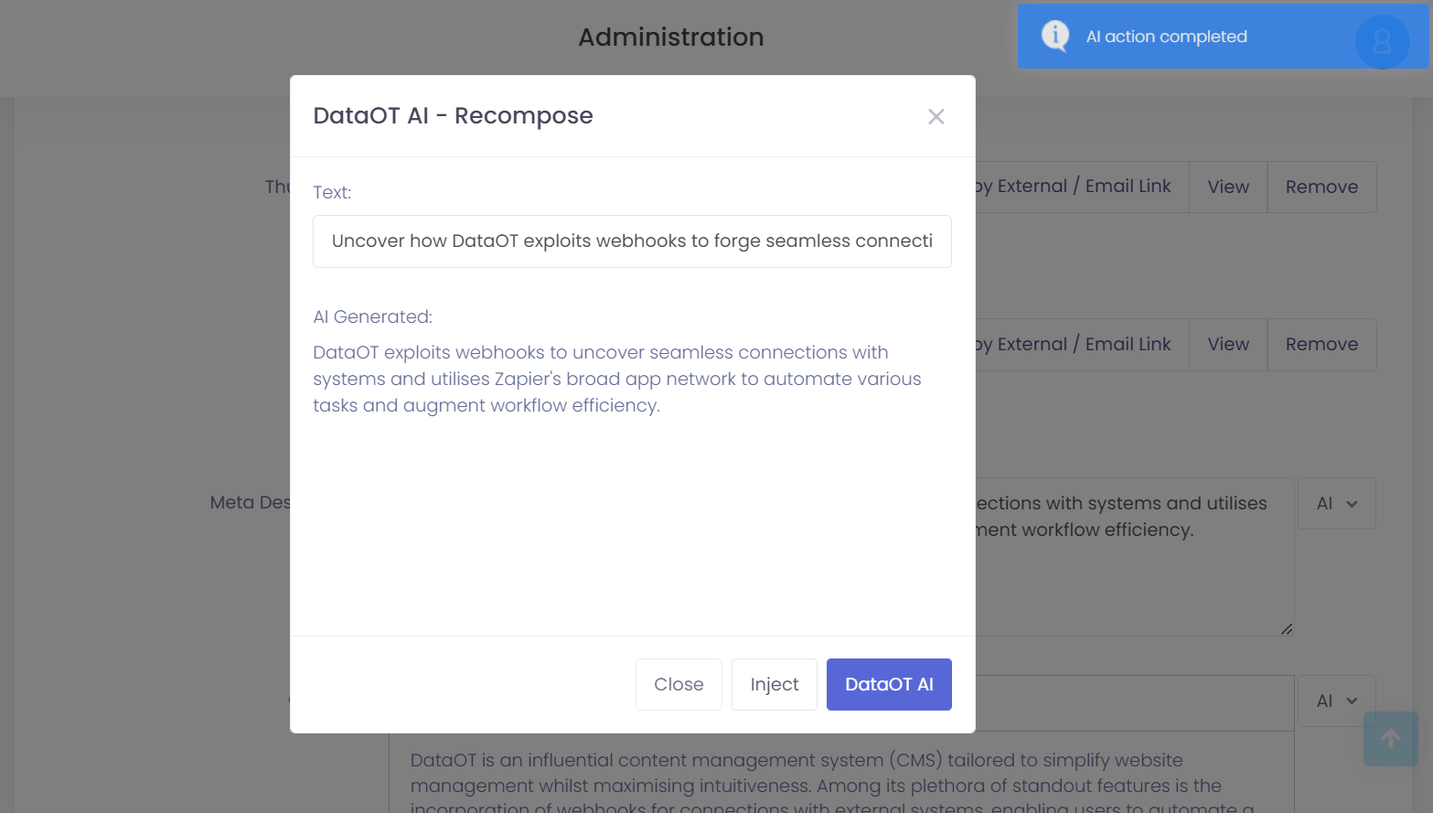Click inside the Meta Description textarea
1433x813 pixels.
click(1132, 576)
